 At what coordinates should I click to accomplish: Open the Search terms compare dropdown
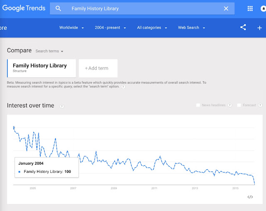pyautogui.click(x=49, y=51)
